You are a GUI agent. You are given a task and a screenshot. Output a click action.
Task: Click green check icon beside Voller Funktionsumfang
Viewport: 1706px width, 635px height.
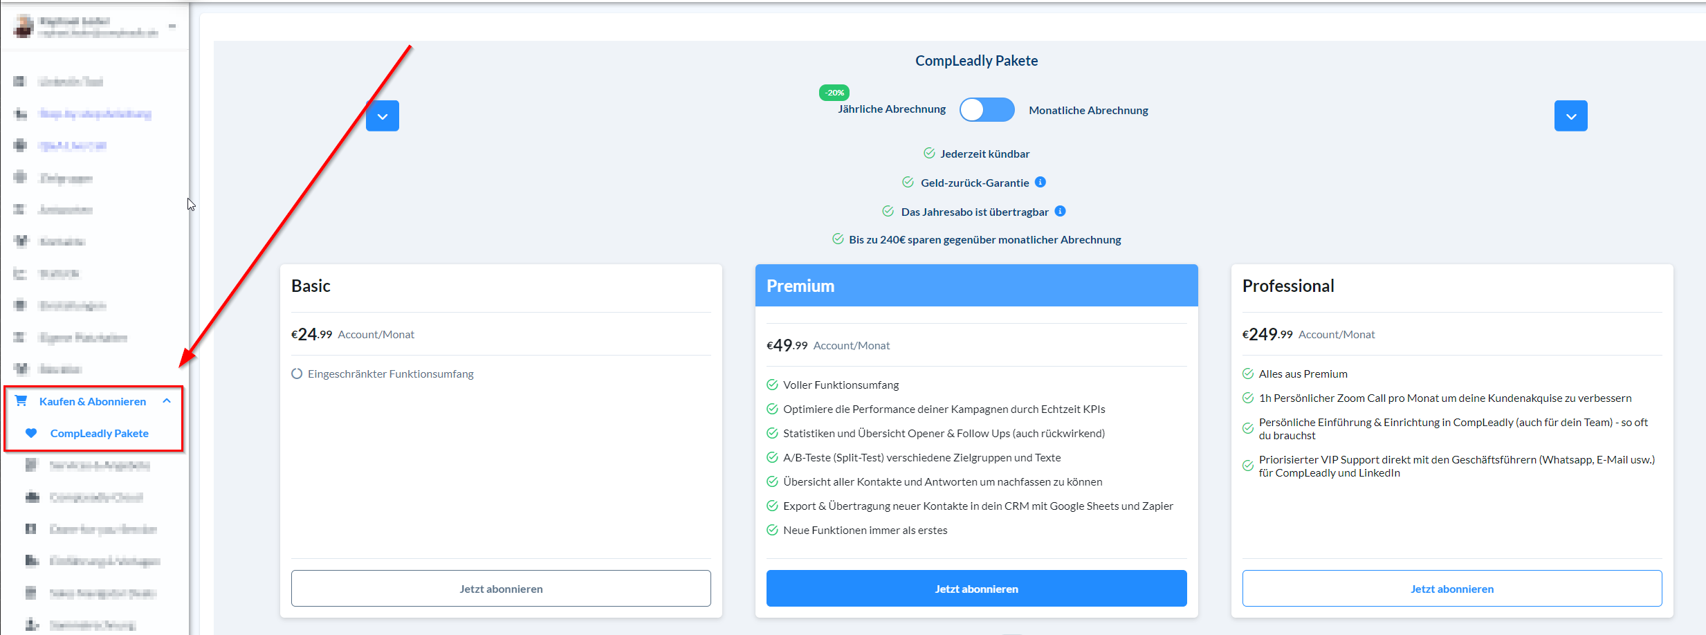pyautogui.click(x=772, y=385)
